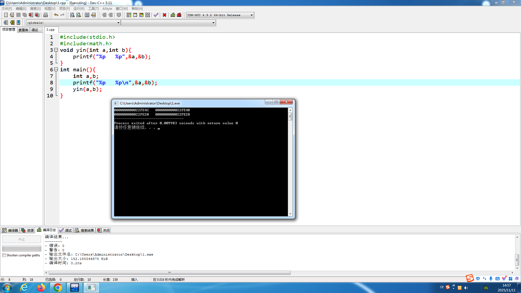This screenshot has width=521, height=293.
Task: Click the New file toolbar icon
Action: (x=6, y=15)
